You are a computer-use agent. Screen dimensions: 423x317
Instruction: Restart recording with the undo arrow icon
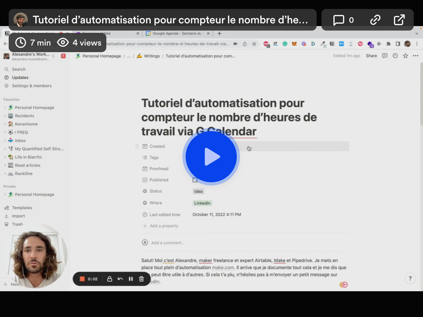tap(120, 279)
